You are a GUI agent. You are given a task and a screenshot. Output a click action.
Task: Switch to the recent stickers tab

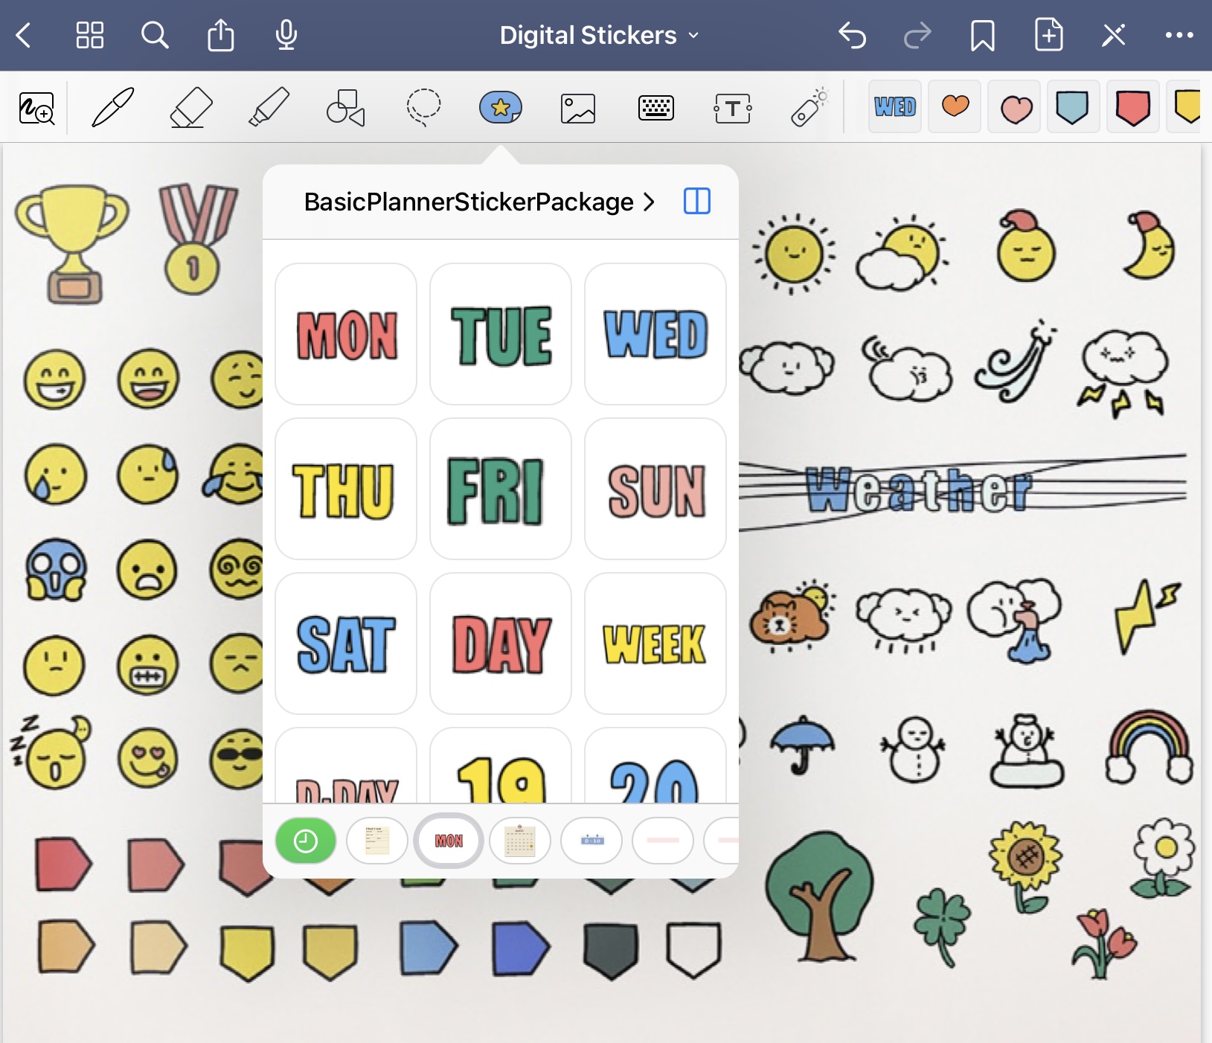(306, 841)
